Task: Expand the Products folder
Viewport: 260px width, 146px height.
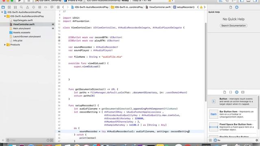Action: (x=5, y=45)
